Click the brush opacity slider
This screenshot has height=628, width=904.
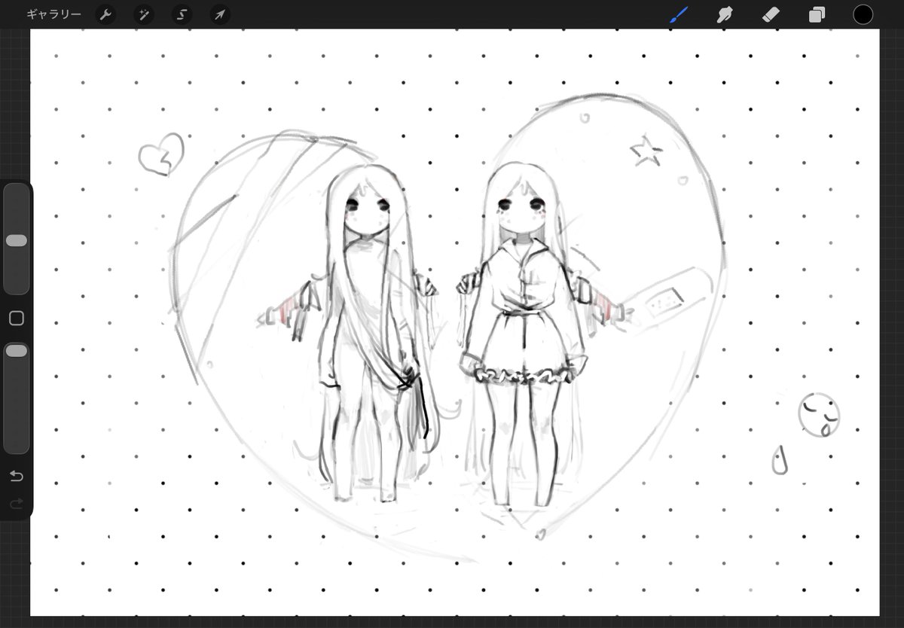click(17, 398)
